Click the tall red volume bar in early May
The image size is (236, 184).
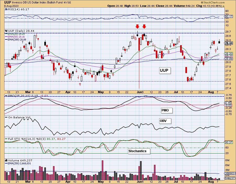103,170
